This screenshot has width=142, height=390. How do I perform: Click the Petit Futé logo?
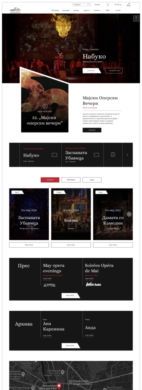point(94,284)
